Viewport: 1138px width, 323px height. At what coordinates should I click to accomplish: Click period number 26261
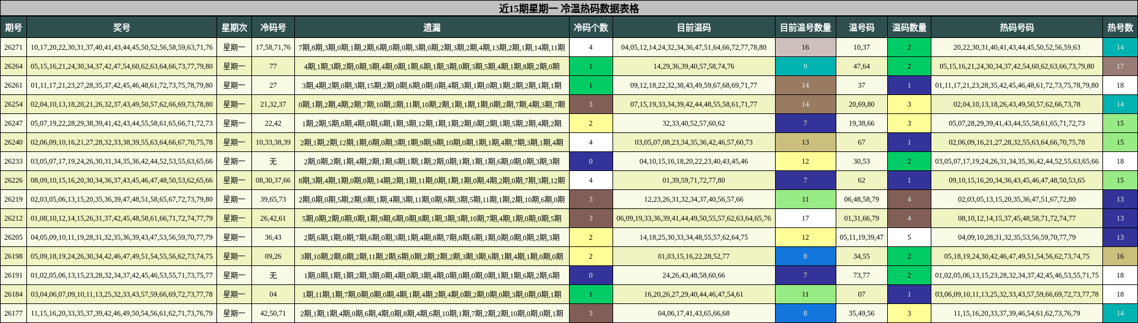point(13,85)
